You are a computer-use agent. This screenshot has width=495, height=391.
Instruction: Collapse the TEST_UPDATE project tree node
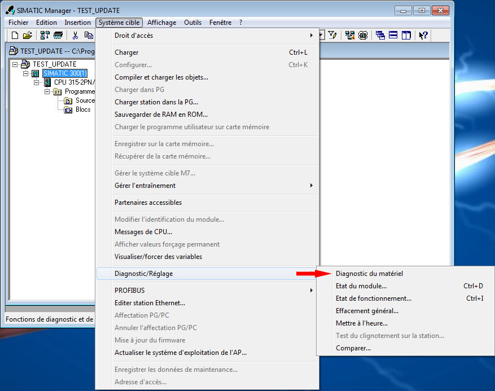point(15,64)
